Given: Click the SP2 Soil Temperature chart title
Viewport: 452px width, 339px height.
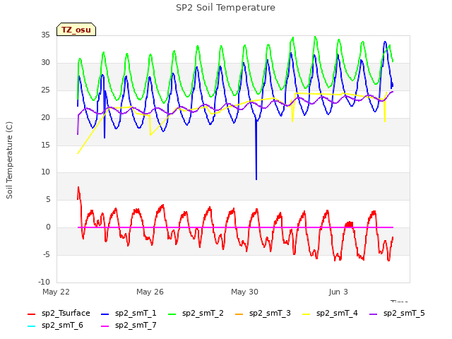Looking at the screenshot, I should click(226, 8).
